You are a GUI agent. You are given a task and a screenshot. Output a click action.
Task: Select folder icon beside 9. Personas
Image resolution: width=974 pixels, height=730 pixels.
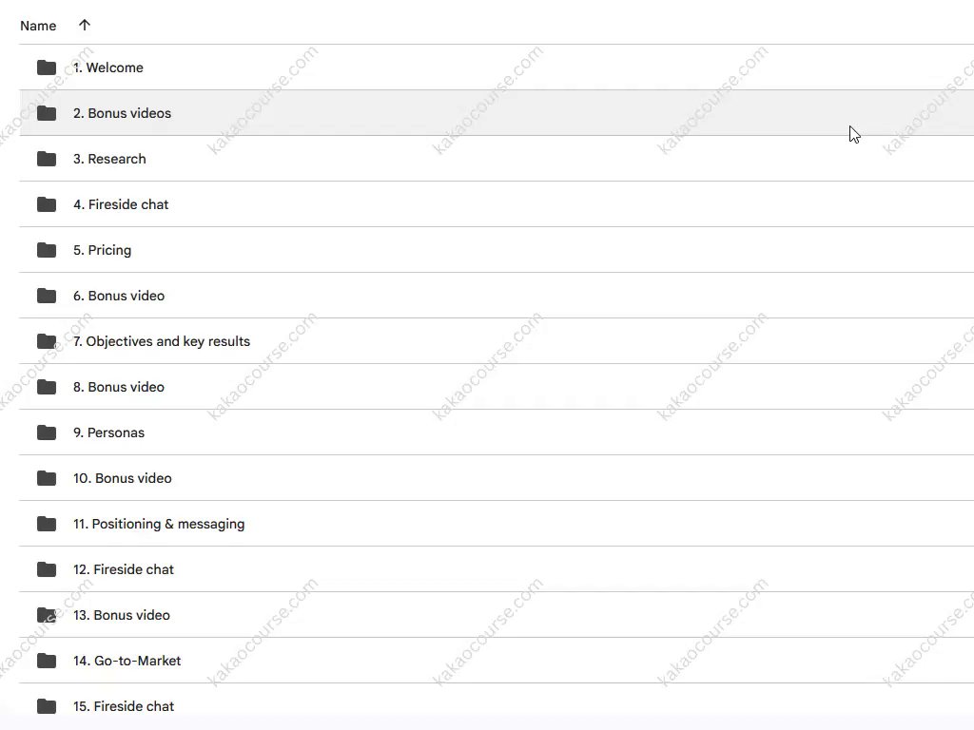[x=47, y=432]
